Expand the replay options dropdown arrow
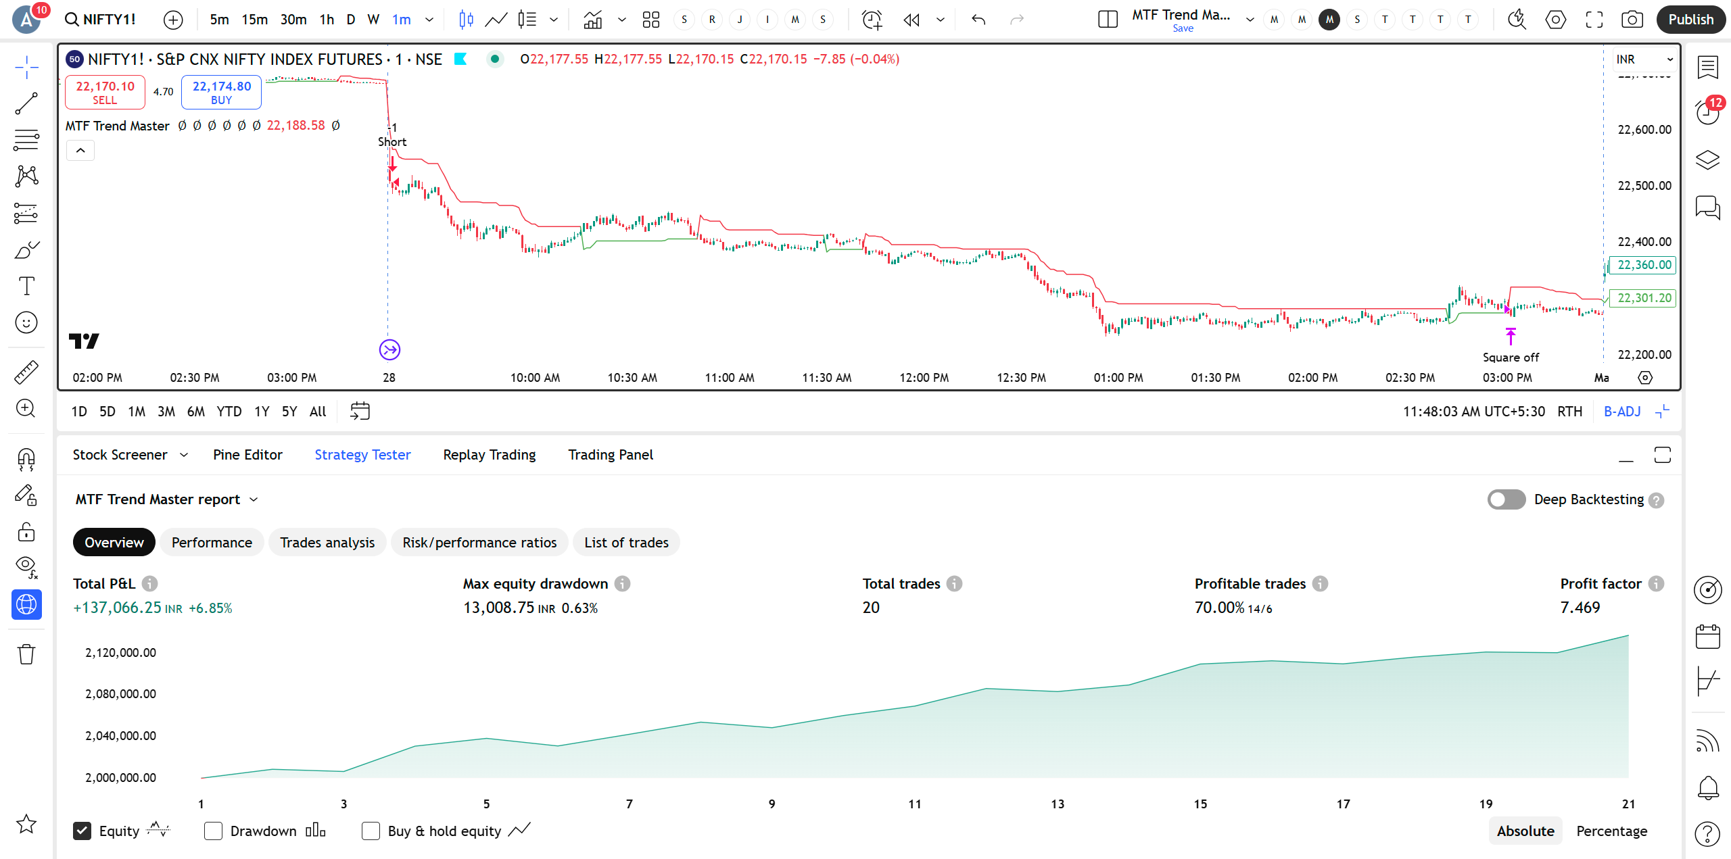 click(941, 20)
